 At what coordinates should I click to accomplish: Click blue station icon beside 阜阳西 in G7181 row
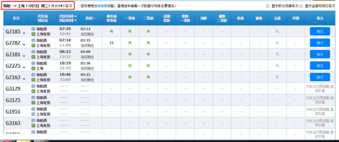click(x=33, y=52)
